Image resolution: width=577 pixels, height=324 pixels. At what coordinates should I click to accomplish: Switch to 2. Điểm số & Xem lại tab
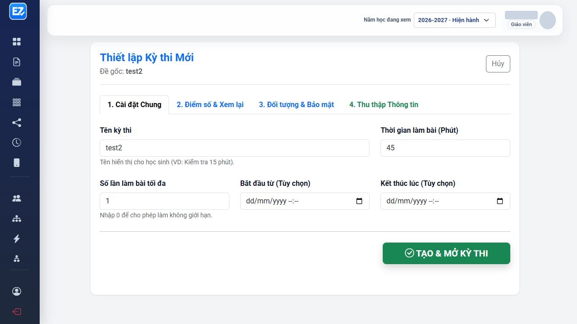click(x=210, y=105)
